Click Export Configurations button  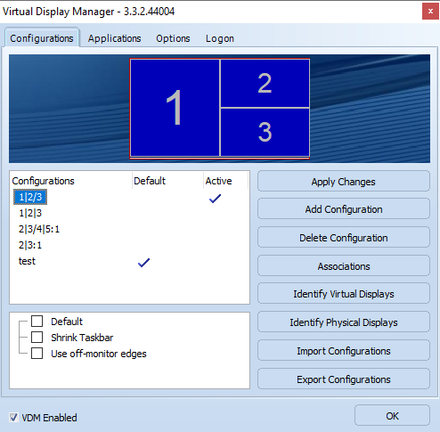[x=344, y=379]
